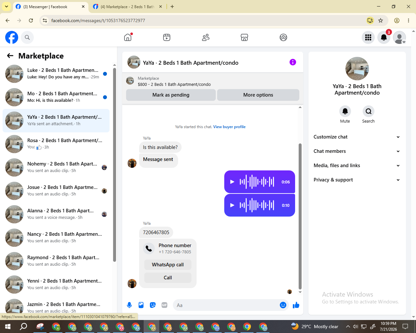Open Alanna's voice message conversation

click(x=56, y=214)
